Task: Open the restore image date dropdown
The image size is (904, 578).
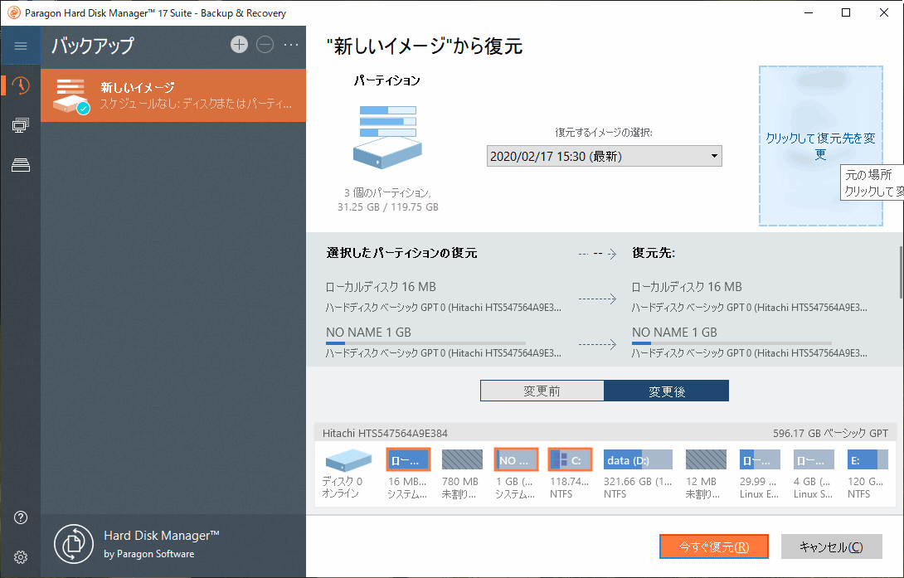Action: coord(604,155)
